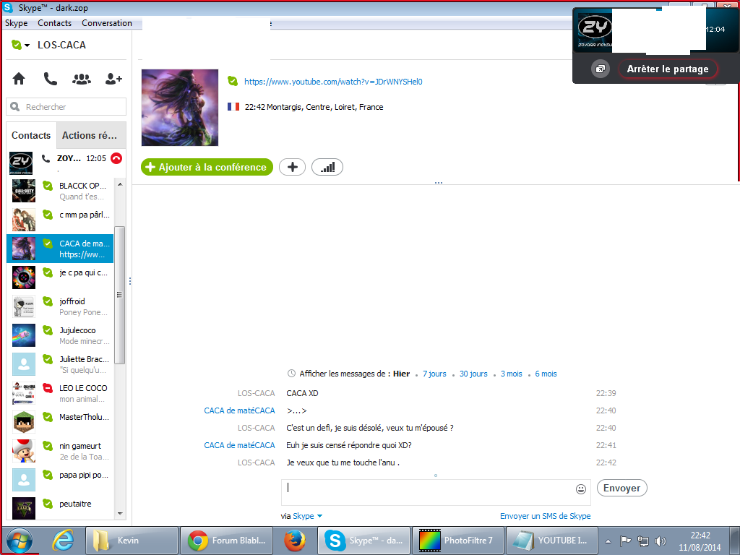
Task: Click the search magnifier icon
Action: coord(15,107)
